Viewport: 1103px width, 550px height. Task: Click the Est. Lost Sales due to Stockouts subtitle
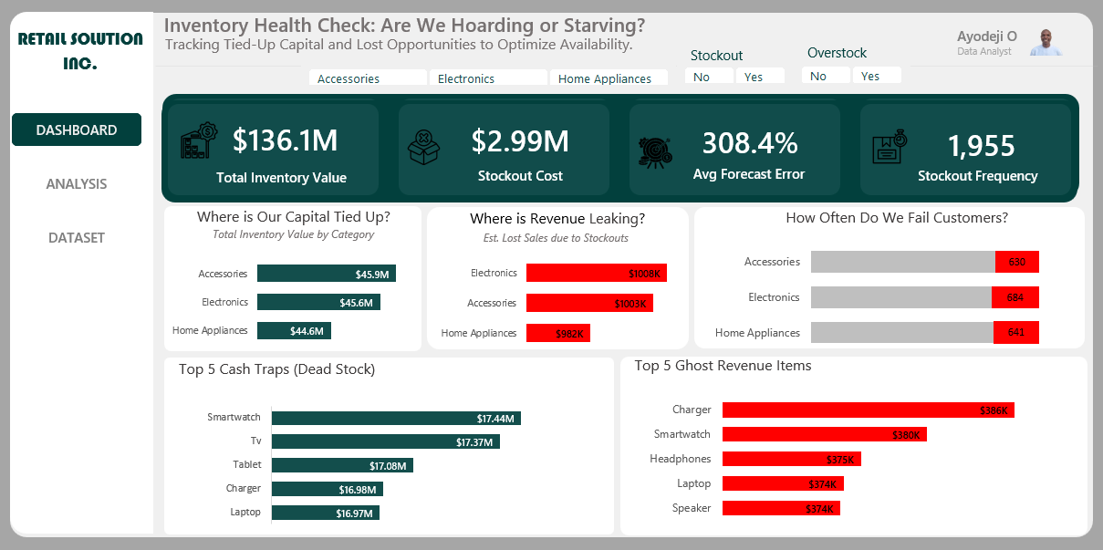(556, 238)
